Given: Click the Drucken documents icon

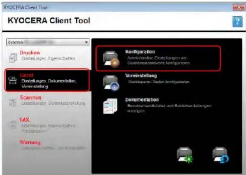Looking at the screenshot, I should [13, 58].
